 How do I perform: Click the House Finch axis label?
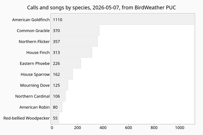click(x=38, y=53)
